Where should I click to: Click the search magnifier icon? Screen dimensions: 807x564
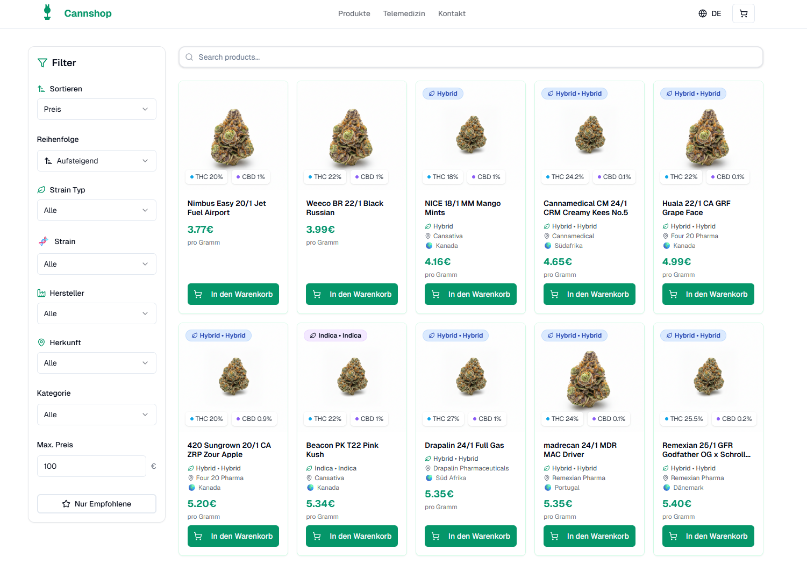pyautogui.click(x=189, y=57)
